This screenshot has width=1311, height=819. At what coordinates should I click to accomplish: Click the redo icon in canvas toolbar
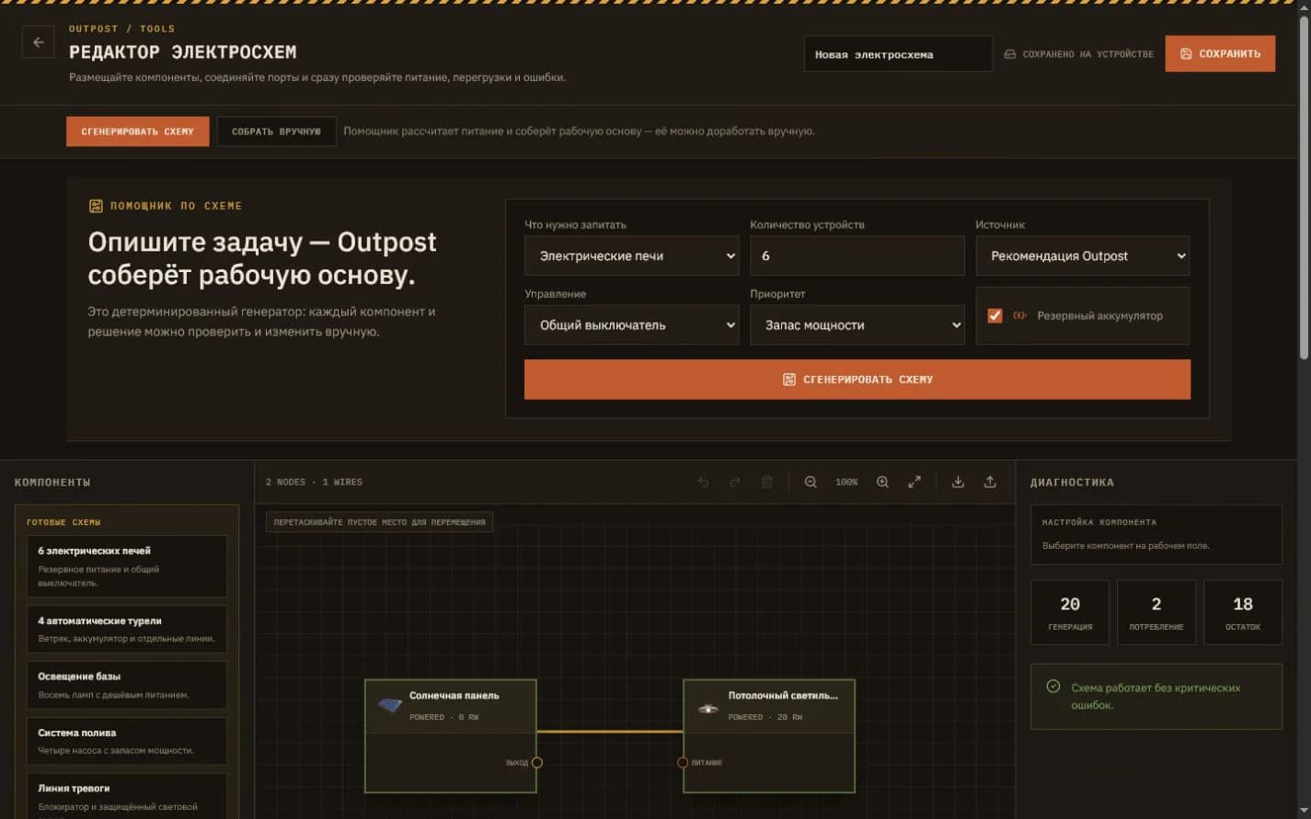coord(735,482)
